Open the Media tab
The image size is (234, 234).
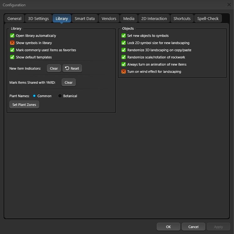click(129, 18)
